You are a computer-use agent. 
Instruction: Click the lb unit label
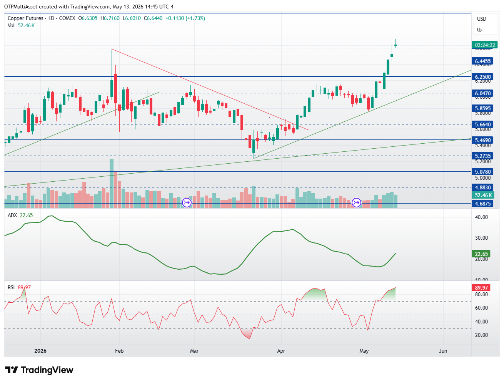(479, 30)
